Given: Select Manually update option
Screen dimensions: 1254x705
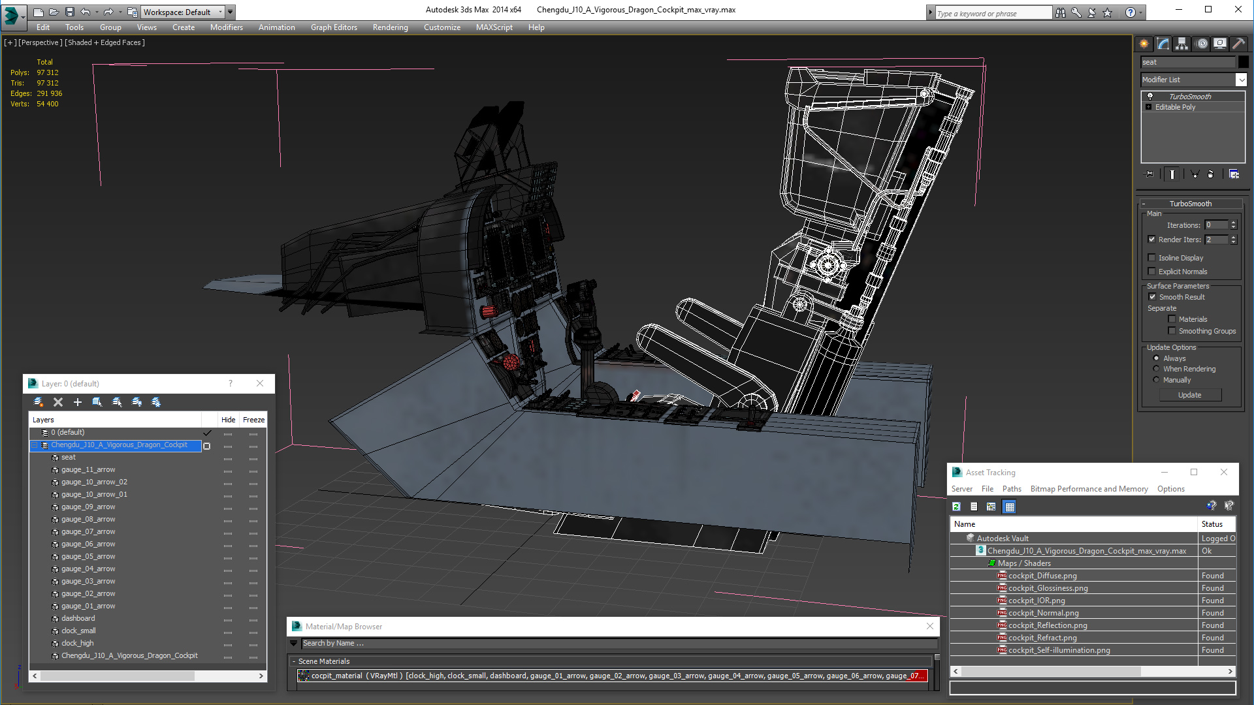Looking at the screenshot, I should click(x=1156, y=380).
